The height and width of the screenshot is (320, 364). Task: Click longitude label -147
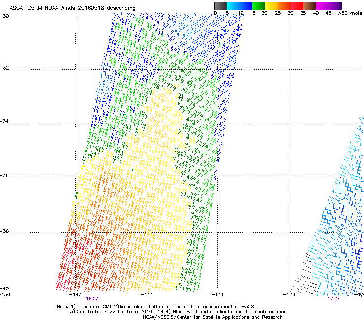point(75,295)
